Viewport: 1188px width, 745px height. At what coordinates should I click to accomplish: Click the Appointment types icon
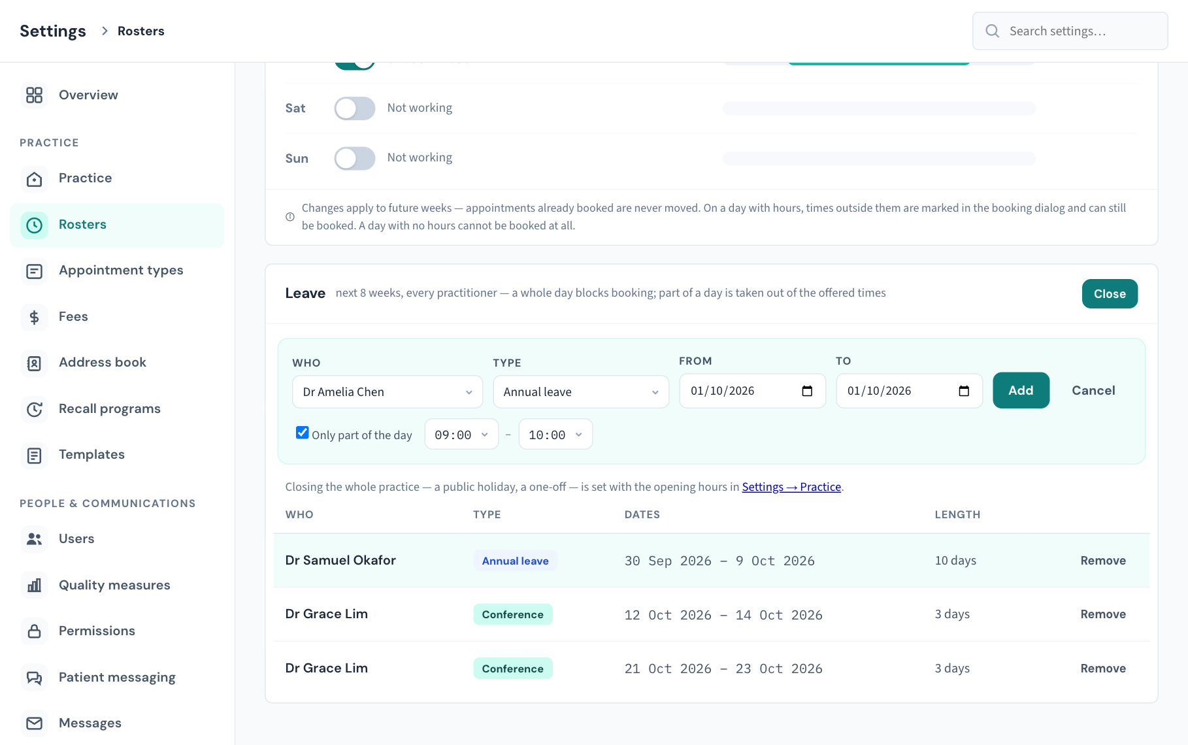pos(34,271)
